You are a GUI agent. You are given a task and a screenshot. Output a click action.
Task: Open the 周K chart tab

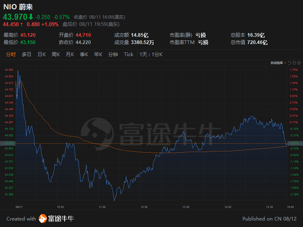click(x=56, y=55)
